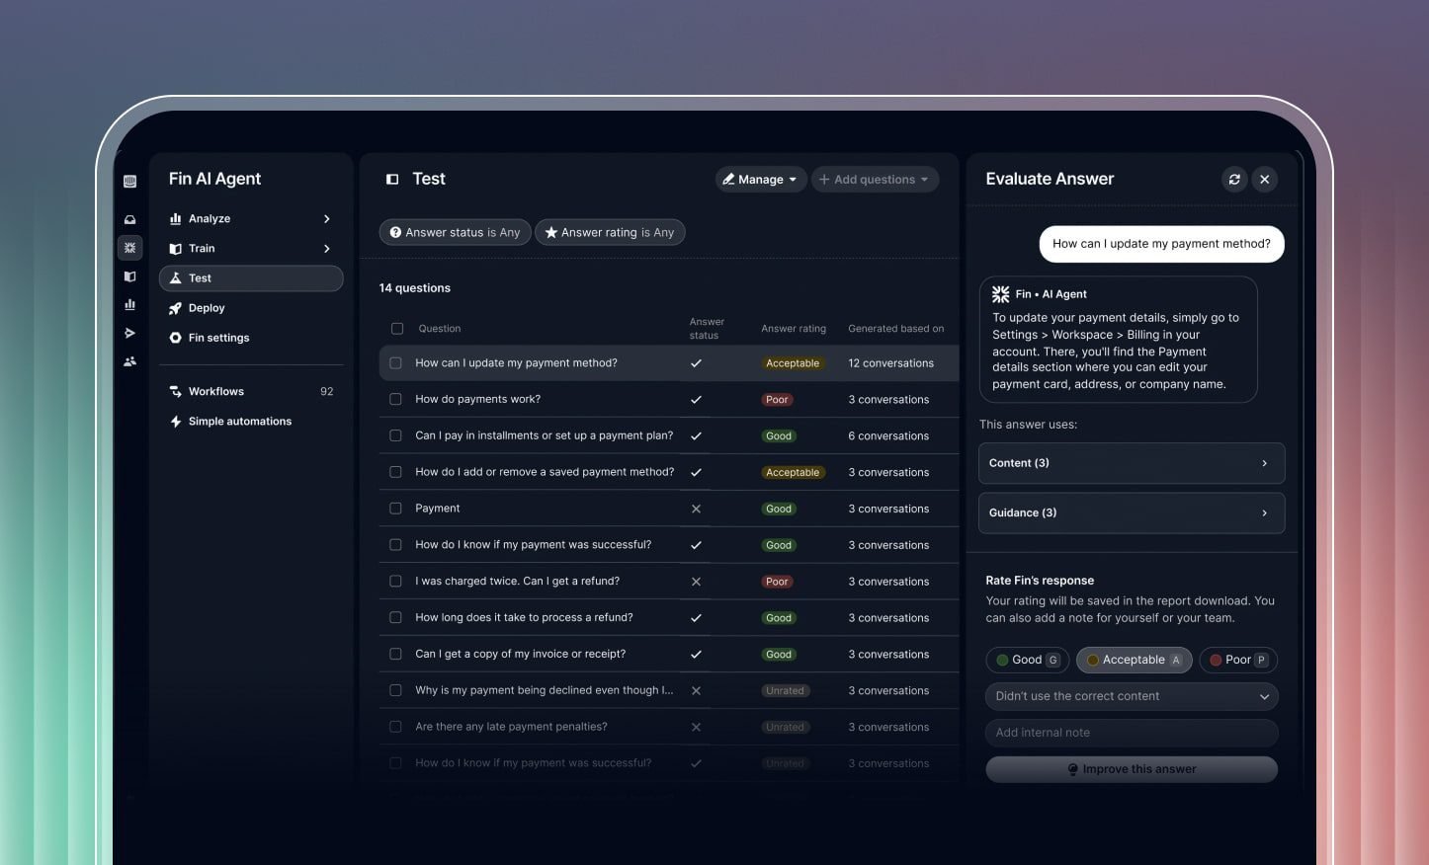This screenshot has width=1429, height=865.
Task: Open the Inbox from the left sidebar
Action: tap(129, 218)
